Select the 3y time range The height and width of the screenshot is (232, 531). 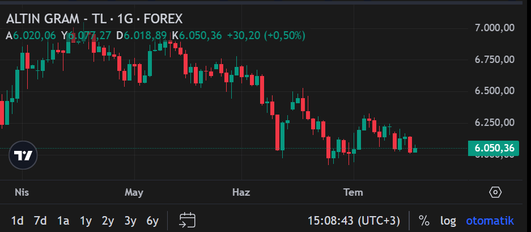(x=130, y=221)
